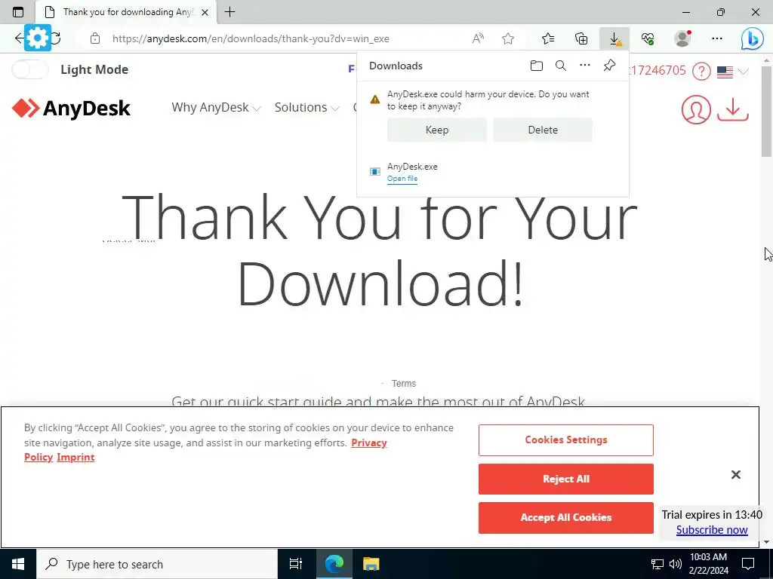The width and height of the screenshot is (773, 579).
Task: Open More options in Downloads panel
Action: tap(585, 66)
